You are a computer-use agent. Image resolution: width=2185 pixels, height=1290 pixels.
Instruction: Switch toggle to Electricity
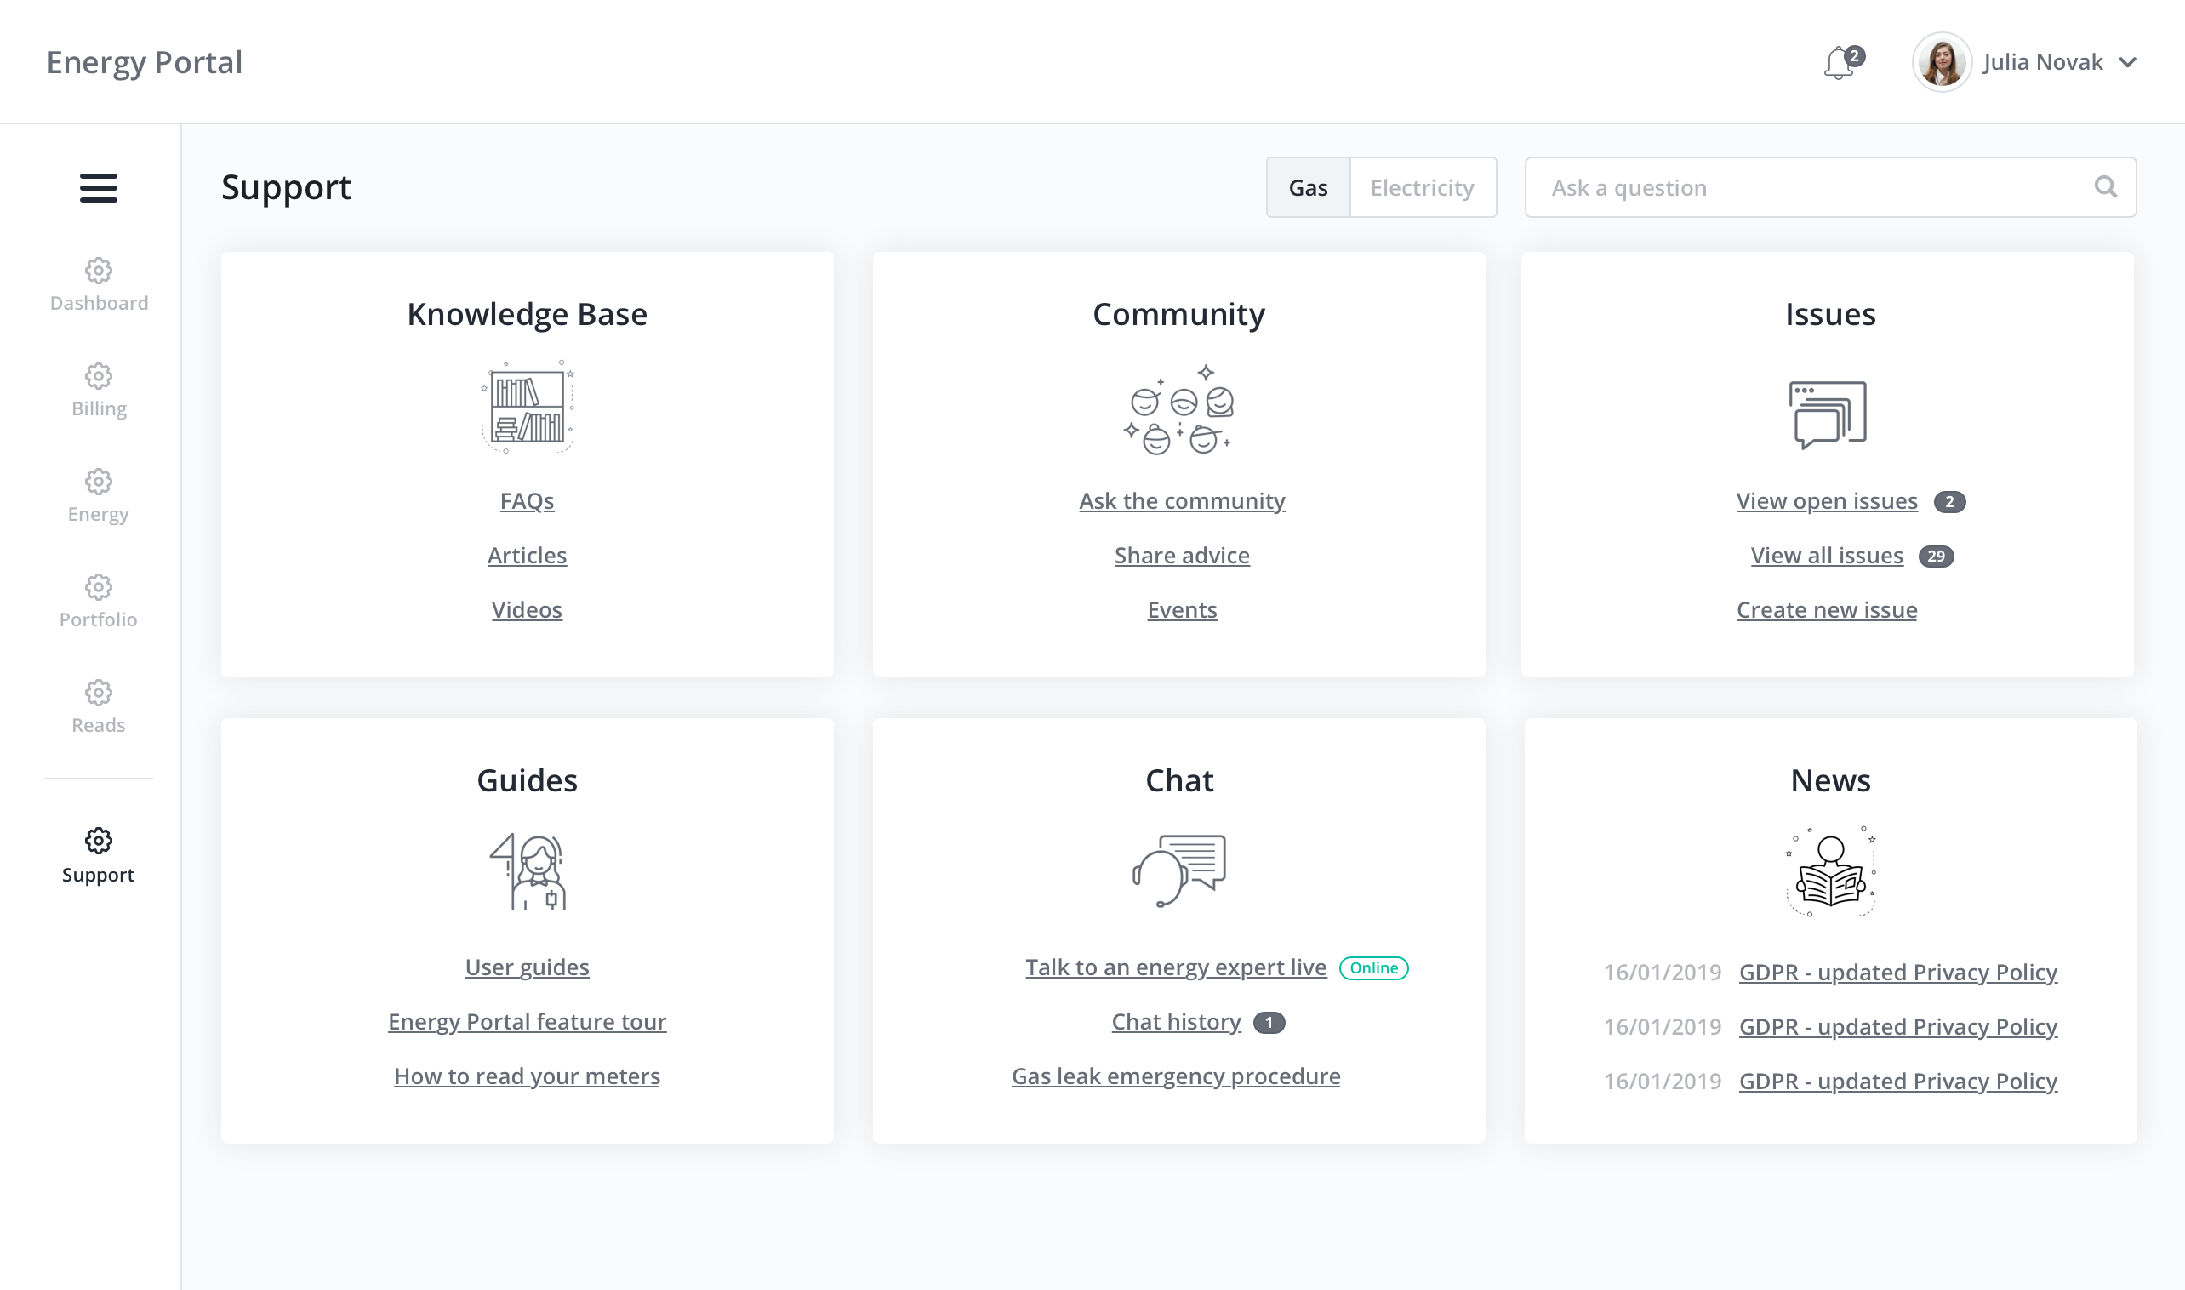[x=1422, y=188]
